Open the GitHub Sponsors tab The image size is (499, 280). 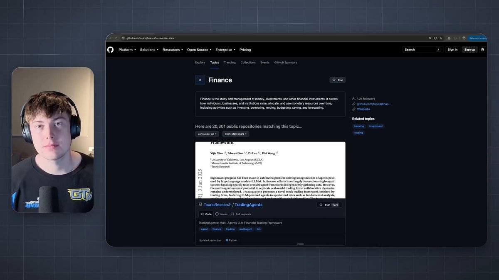point(286,63)
